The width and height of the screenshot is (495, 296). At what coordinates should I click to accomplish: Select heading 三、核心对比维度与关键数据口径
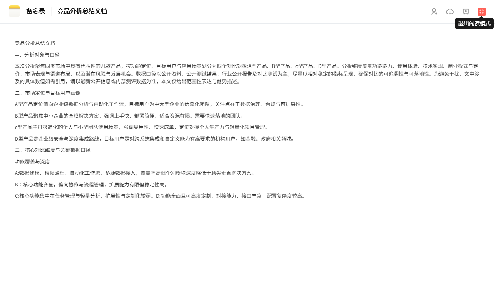click(53, 150)
